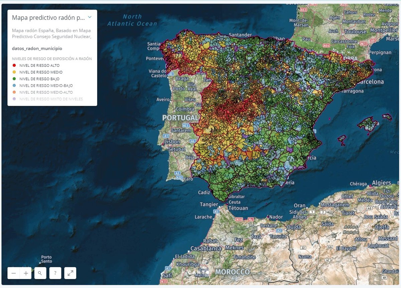Screen dimensions: 401x288
Task: Enter fullscreen with the expand arrows icon
Action: pos(70,273)
